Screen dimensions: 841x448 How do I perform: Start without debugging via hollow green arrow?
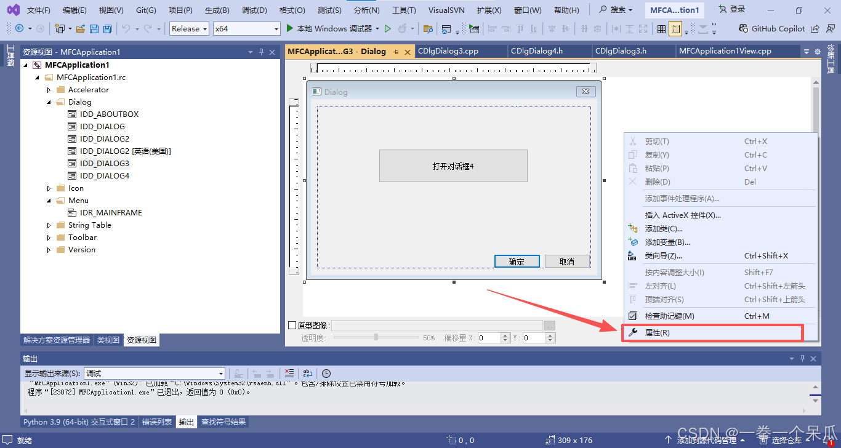[387, 28]
